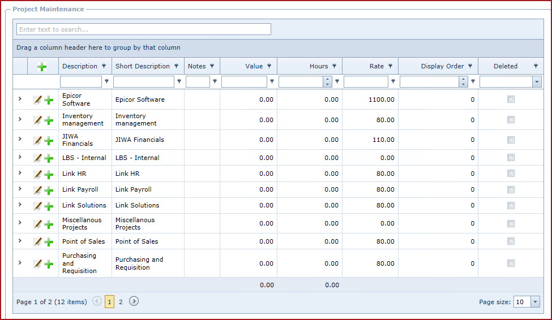
Task: Add child under Link Solutions row
Action: click(49, 206)
